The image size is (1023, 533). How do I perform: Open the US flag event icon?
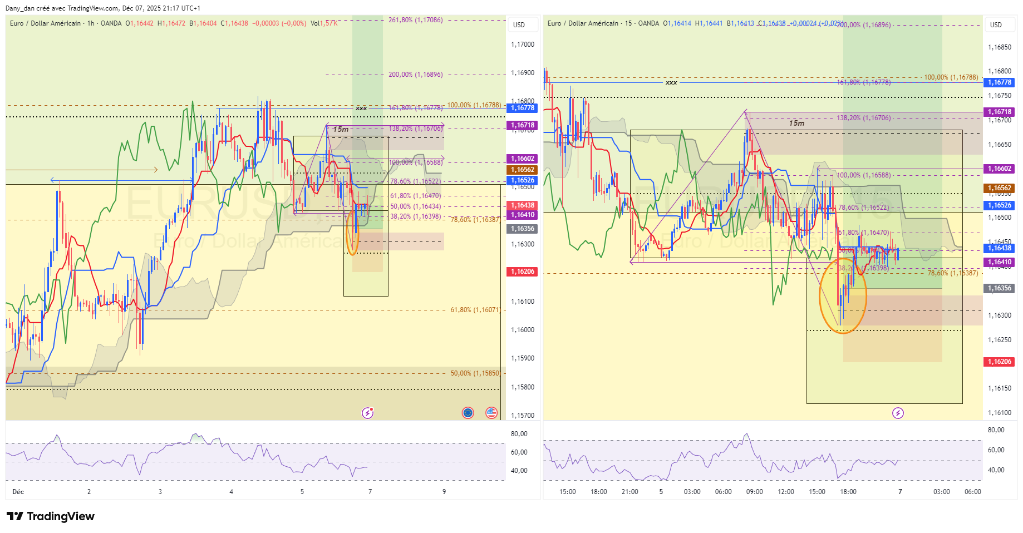[491, 413]
